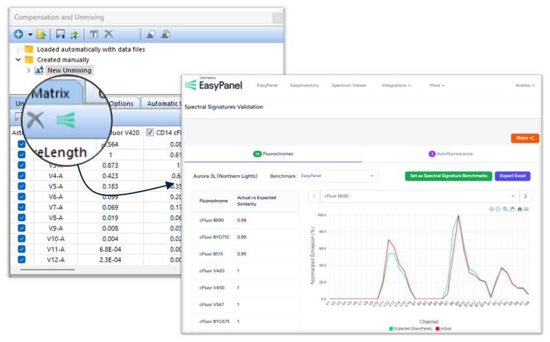Open the chart hamburger menu icon
Screen dimensions: 550x342
(527, 208)
